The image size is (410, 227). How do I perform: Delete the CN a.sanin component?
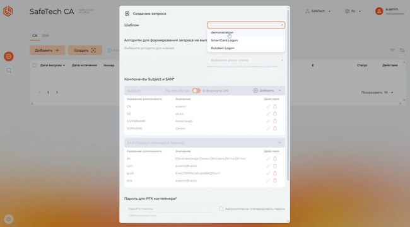tap(275, 107)
